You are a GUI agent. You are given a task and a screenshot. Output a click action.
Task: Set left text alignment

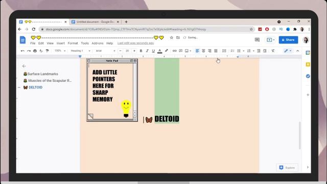(197, 51)
